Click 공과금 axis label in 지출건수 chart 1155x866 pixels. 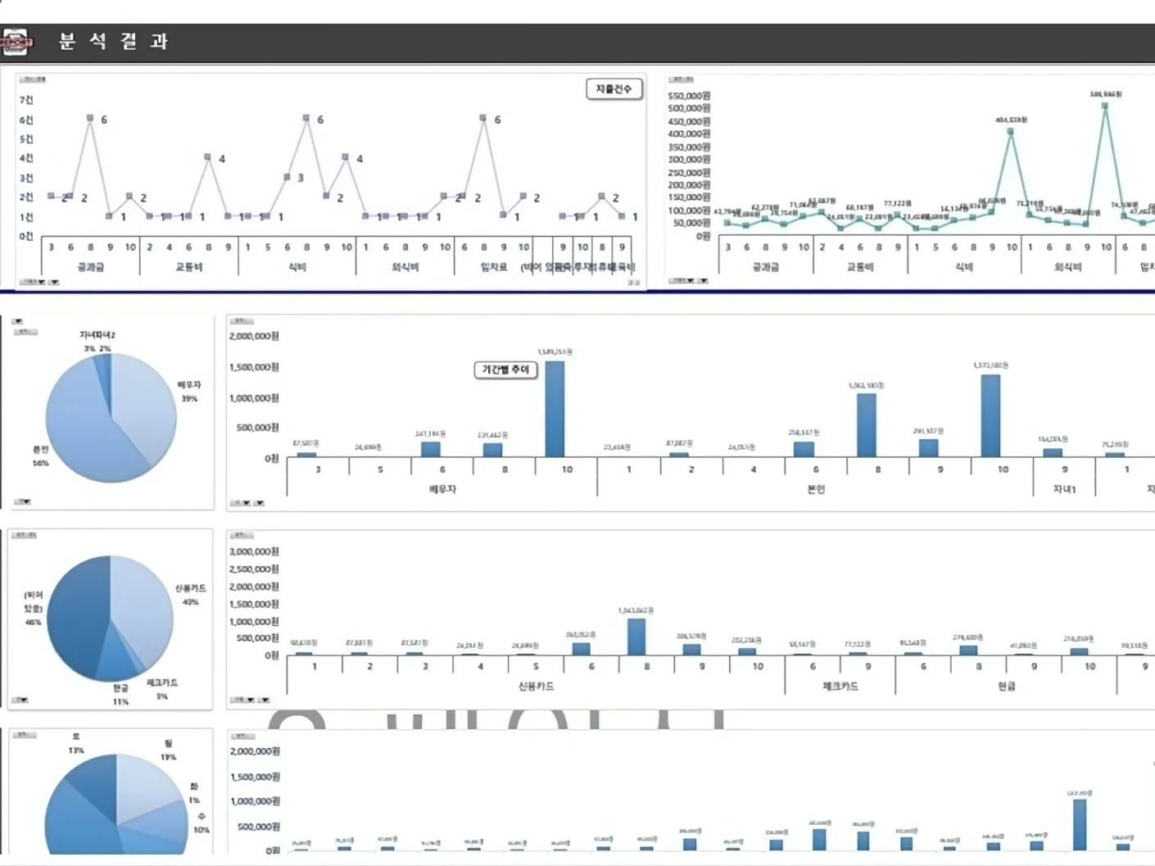pos(90,267)
